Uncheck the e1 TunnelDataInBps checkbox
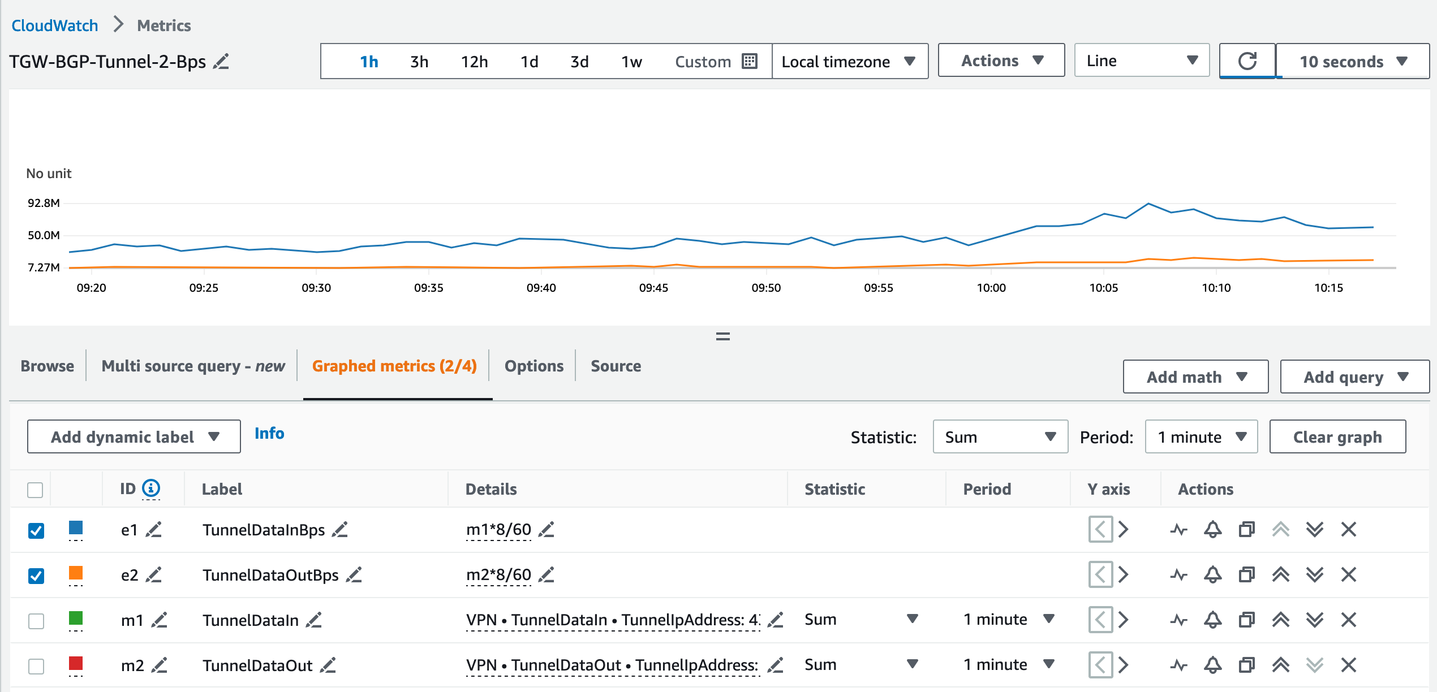 click(36, 530)
